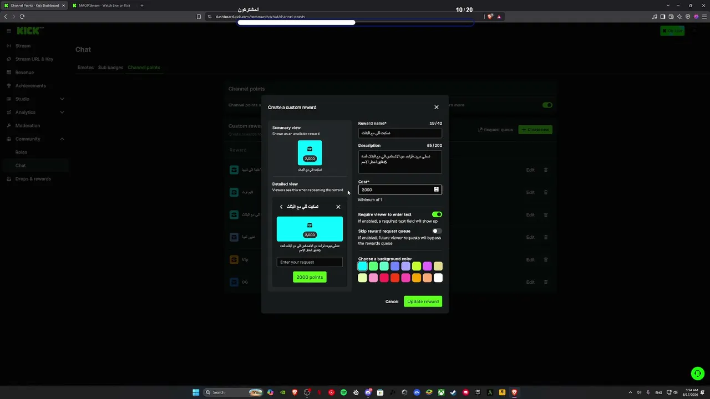Open Epic Games Launcher from the taskbar

pyautogui.click(x=478, y=392)
